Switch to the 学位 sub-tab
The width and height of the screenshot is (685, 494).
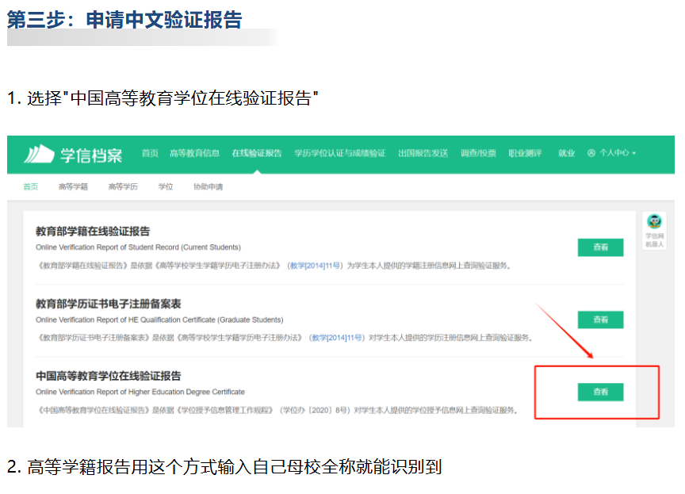(166, 187)
